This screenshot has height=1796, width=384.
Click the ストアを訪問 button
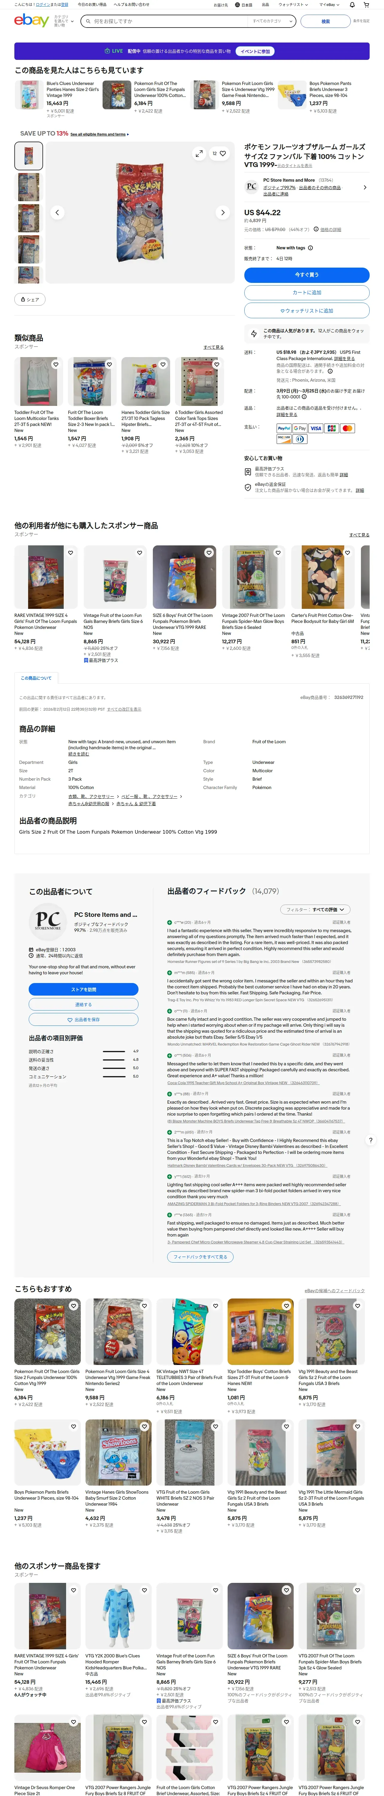tap(84, 989)
